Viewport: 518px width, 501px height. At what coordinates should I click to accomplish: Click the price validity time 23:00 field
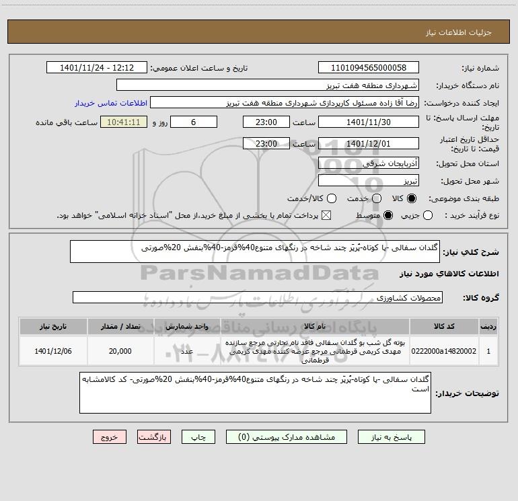click(x=266, y=144)
